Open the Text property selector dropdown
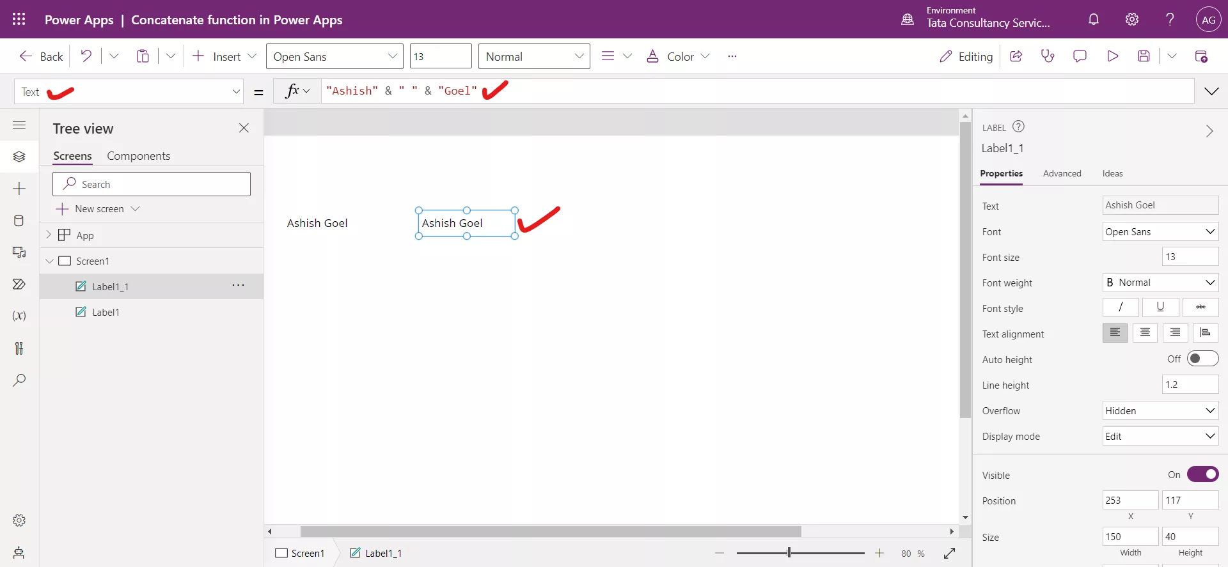This screenshot has width=1228, height=567. coord(129,91)
